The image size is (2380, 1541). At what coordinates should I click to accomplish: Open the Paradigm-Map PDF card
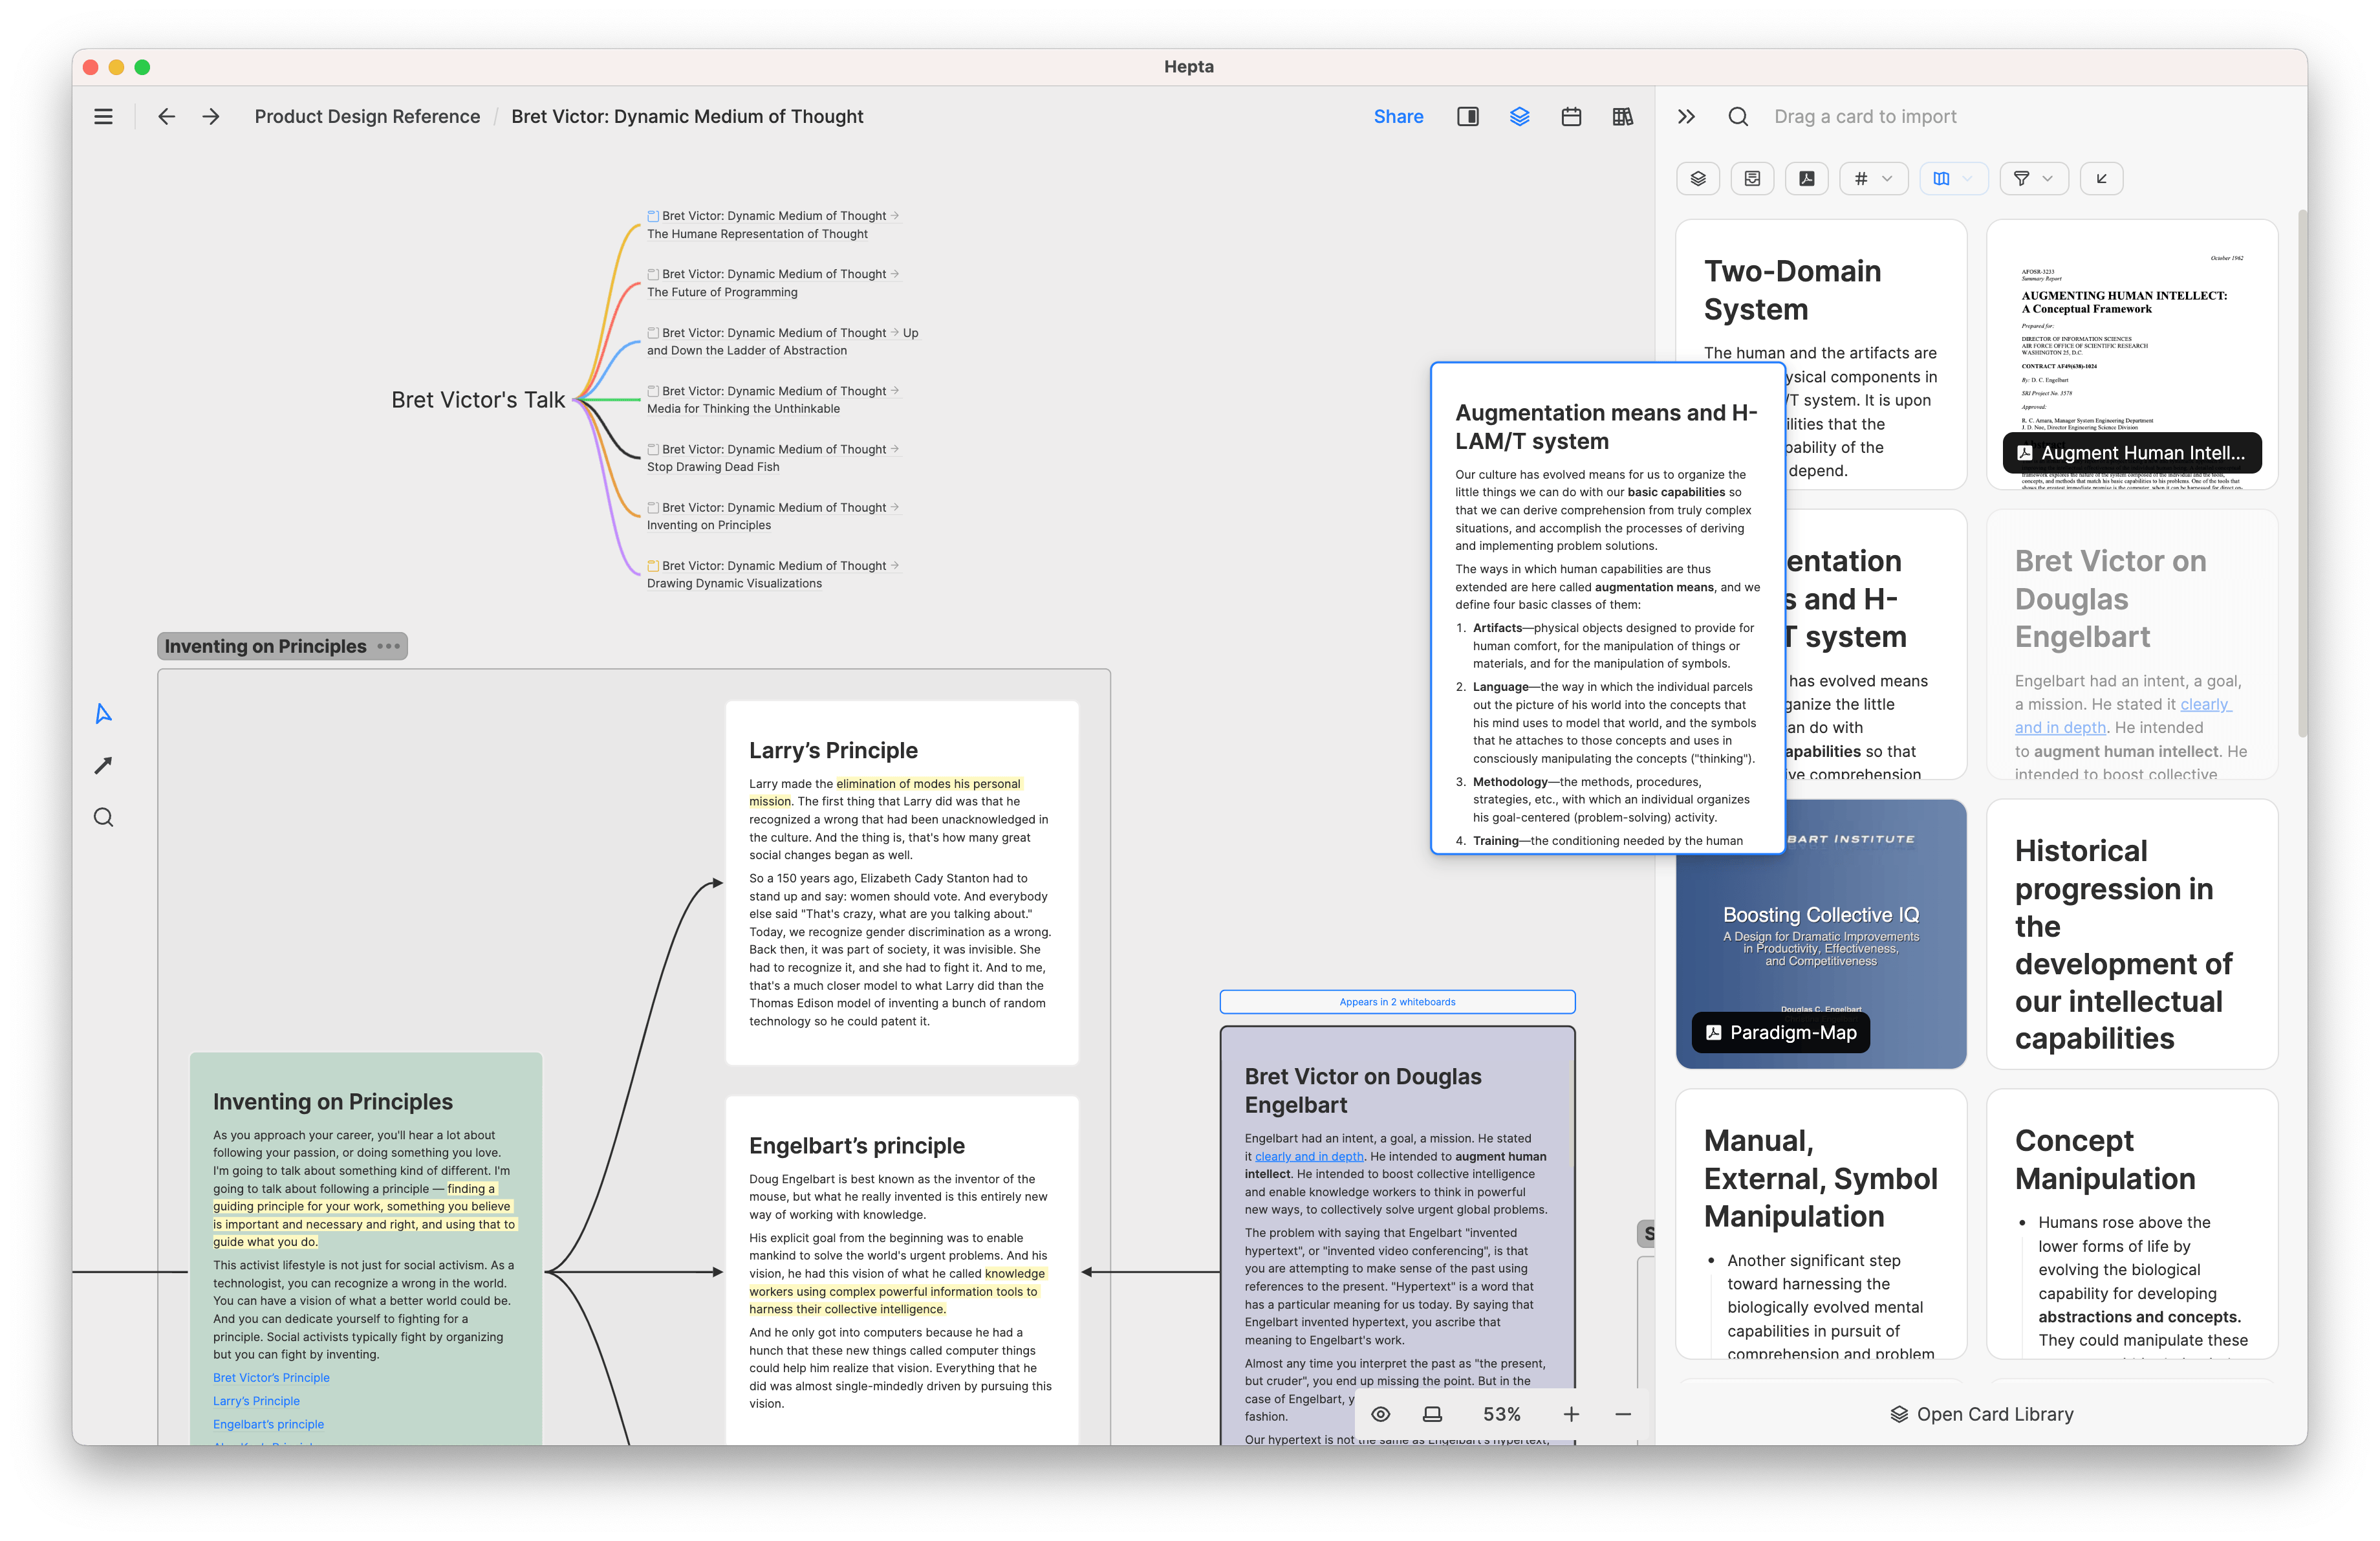coord(1821,934)
